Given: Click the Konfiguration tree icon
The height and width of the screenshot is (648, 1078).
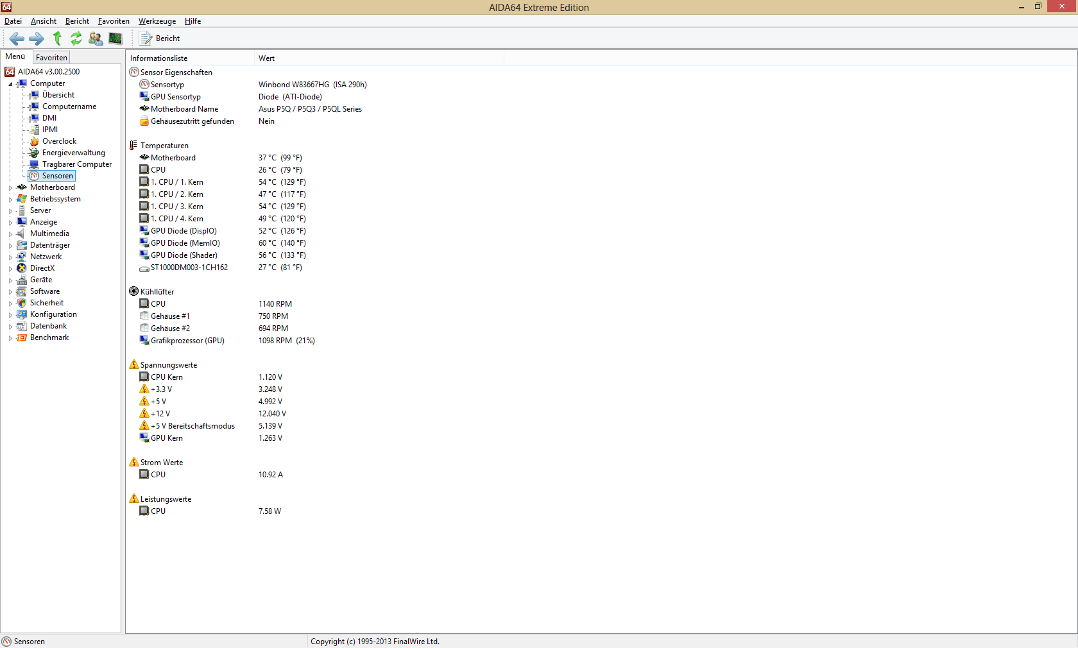Looking at the screenshot, I should point(22,314).
